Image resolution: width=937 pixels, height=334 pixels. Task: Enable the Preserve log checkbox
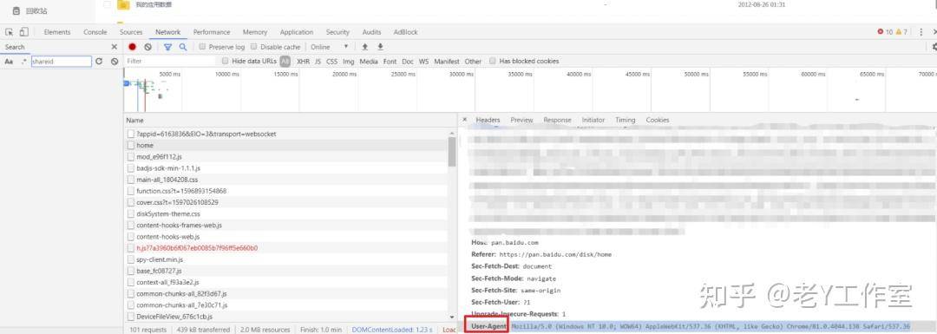[x=202, y=47]
